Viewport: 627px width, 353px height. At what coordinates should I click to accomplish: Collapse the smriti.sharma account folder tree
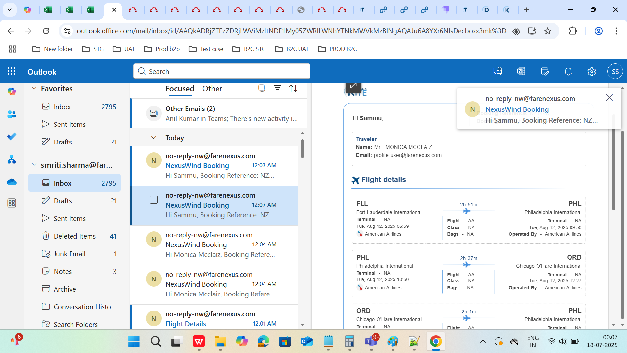pos(34,165)
